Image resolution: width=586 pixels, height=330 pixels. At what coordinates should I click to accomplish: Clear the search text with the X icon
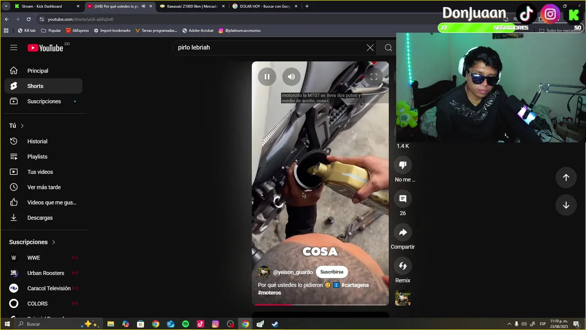(x=370, y=48)
